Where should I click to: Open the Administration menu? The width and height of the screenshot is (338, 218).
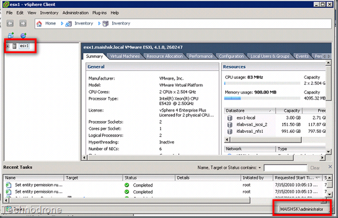(x=76, y=13)
